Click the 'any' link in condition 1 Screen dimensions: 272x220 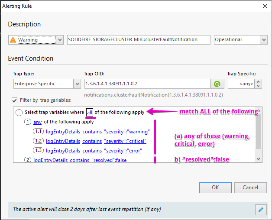click(x=38, y=122)
